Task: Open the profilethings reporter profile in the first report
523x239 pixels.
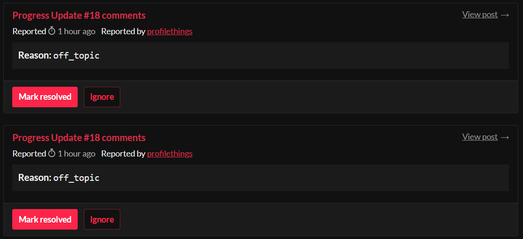Action: coord(169,31)
